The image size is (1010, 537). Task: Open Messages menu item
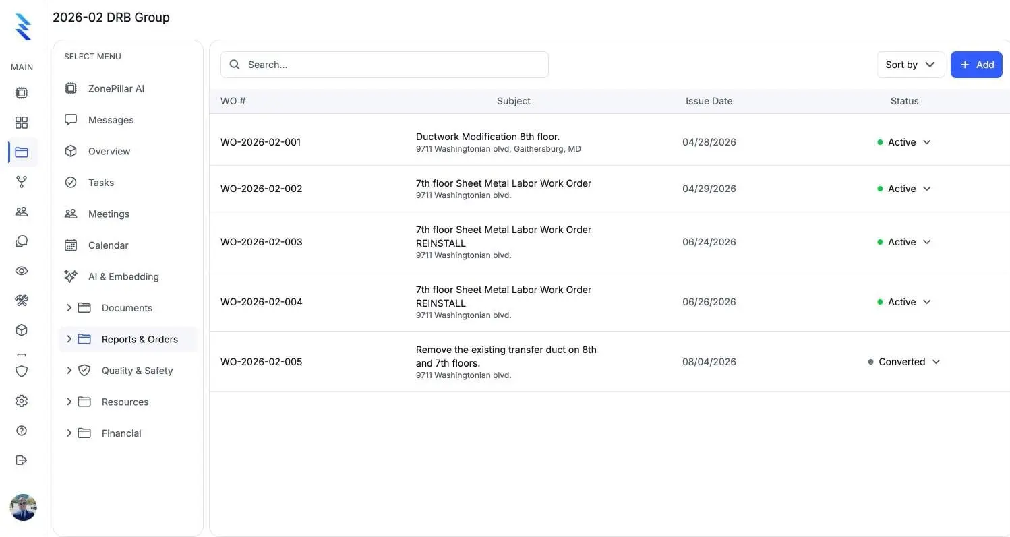[x=128, y=120]
